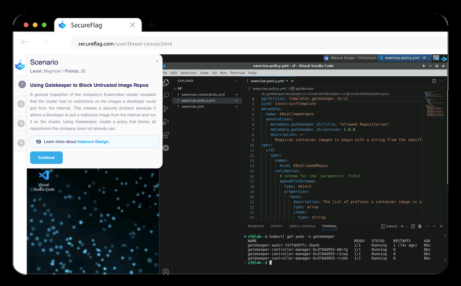The width and height of the screenshot is (461, 286).
Task: Open the Selection menu
Action: tap(189, 73)
